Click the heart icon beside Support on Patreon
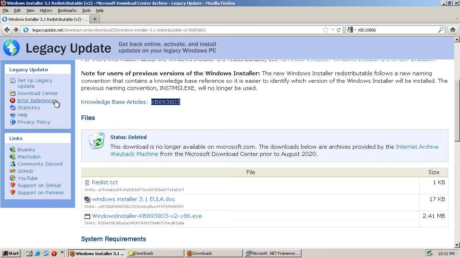Image resolution: width=460 pixels, height=258 pixels. (x=13, y=192)
